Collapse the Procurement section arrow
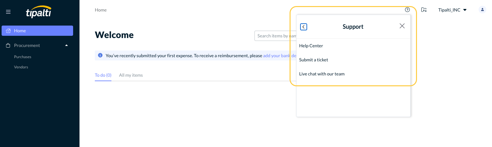492x147 pixels. 66,45
